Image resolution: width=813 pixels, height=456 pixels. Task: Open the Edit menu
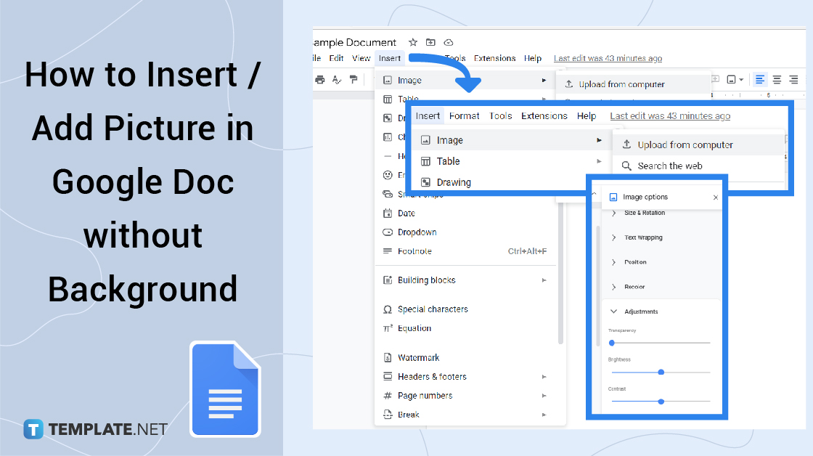click(x=336, y=58)
